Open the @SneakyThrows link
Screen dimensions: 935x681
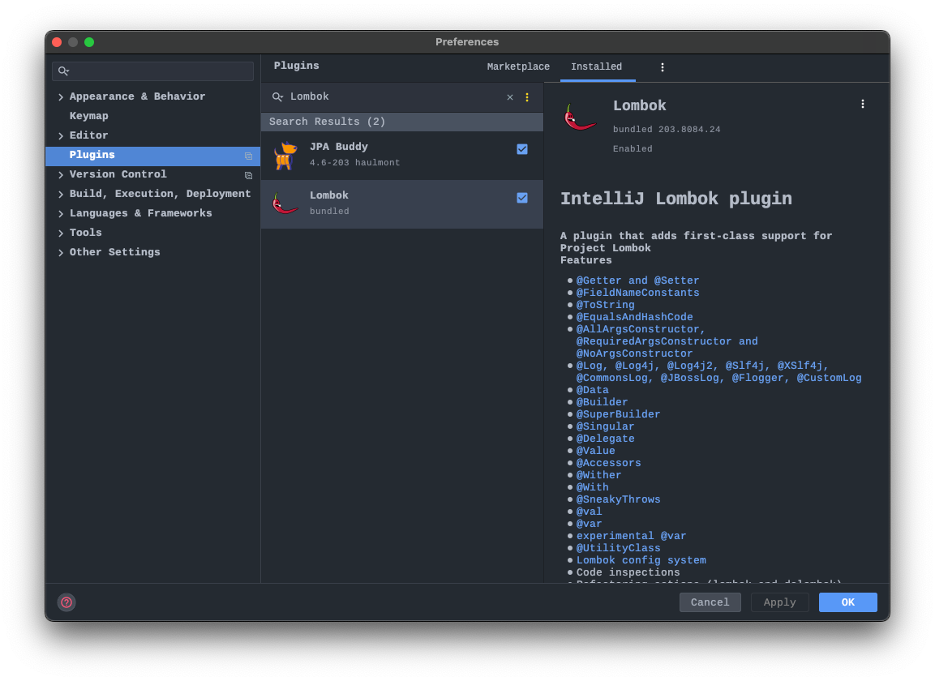(618, 499)
